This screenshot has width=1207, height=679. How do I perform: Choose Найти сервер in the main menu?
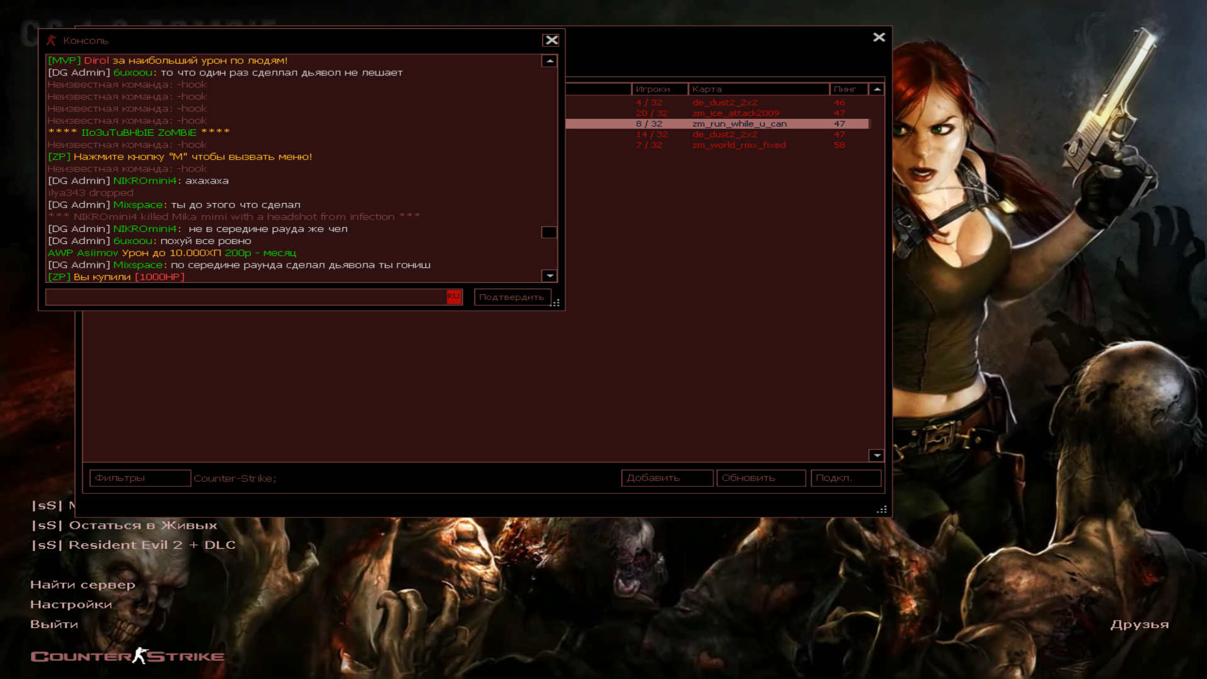pyautogui.click(x=82, y=585)
